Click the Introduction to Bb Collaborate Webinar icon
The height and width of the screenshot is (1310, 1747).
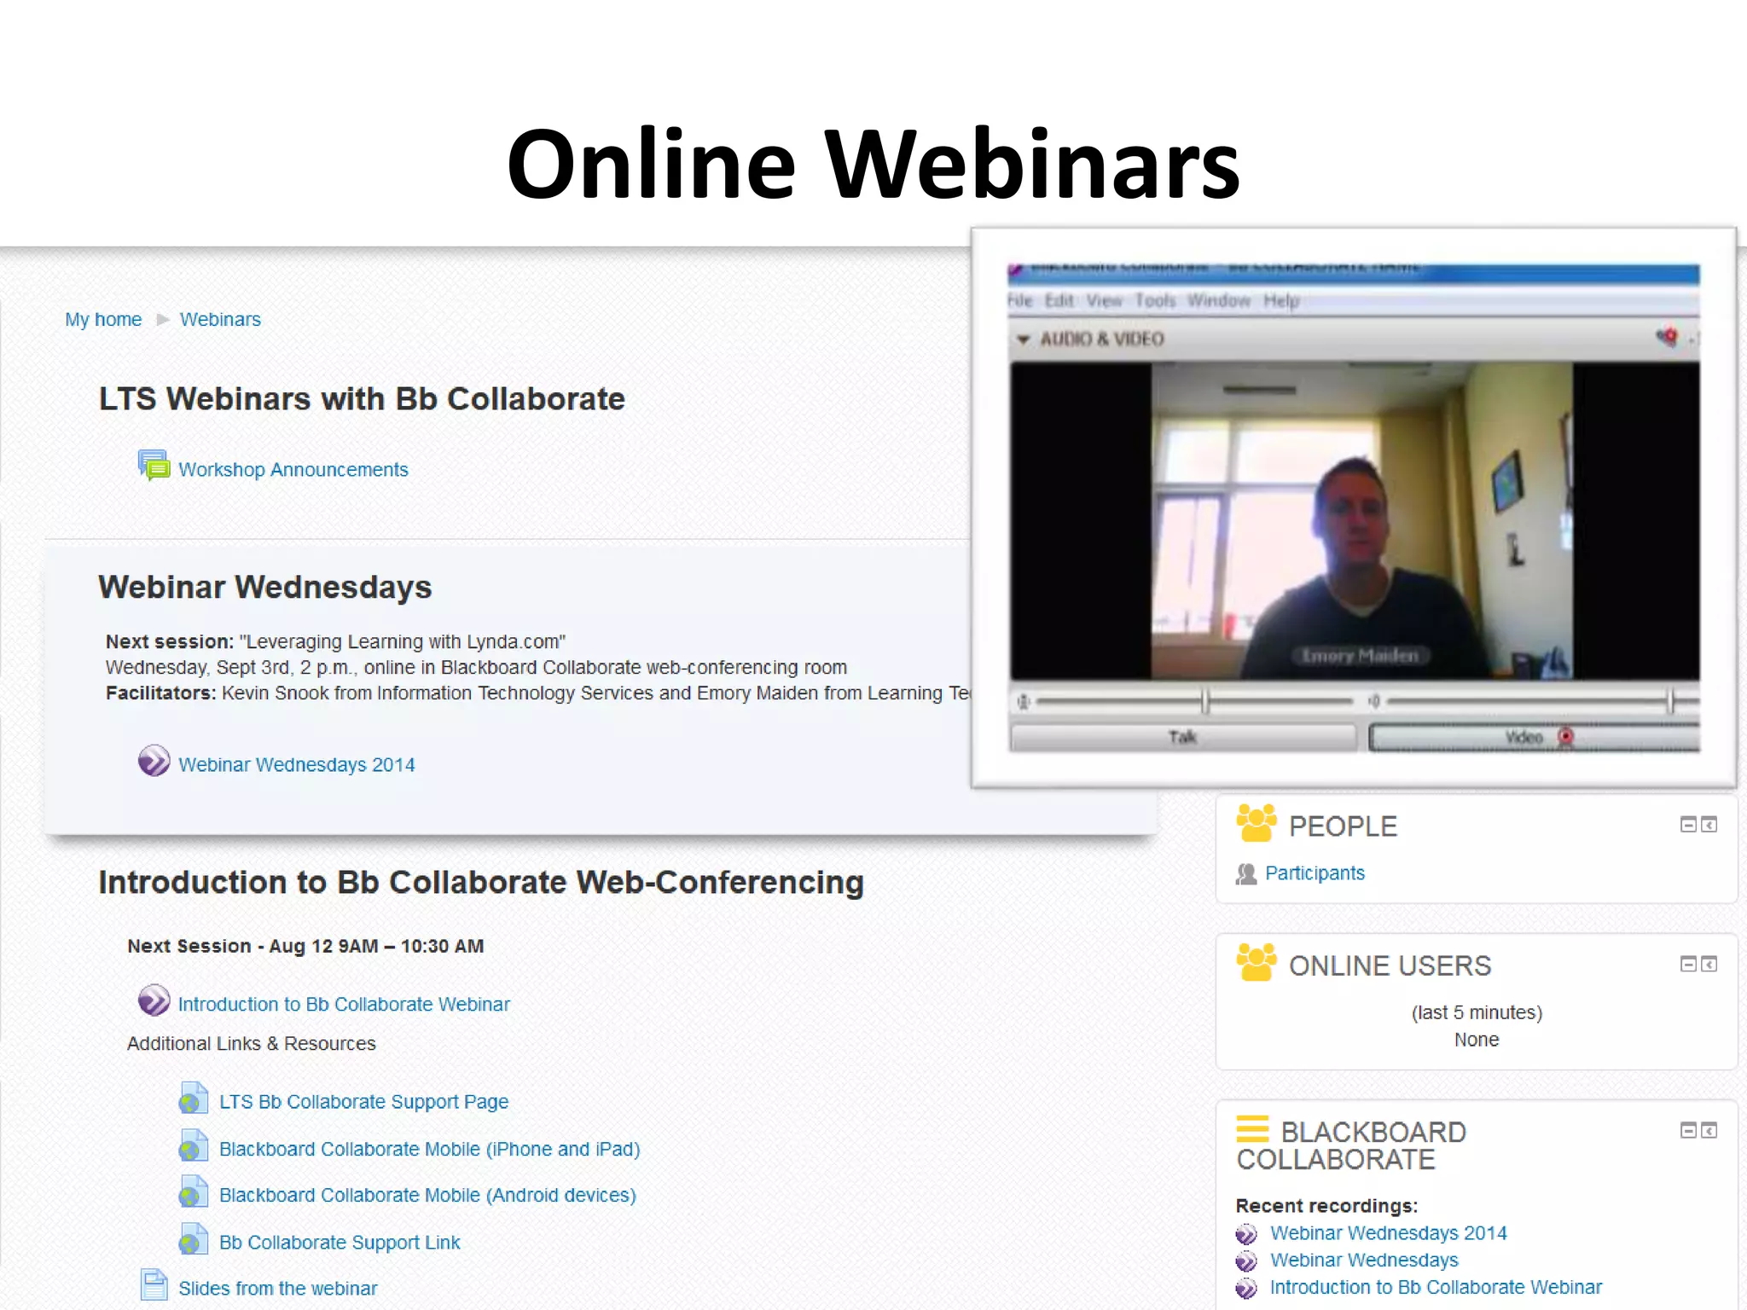[154, 1000]
